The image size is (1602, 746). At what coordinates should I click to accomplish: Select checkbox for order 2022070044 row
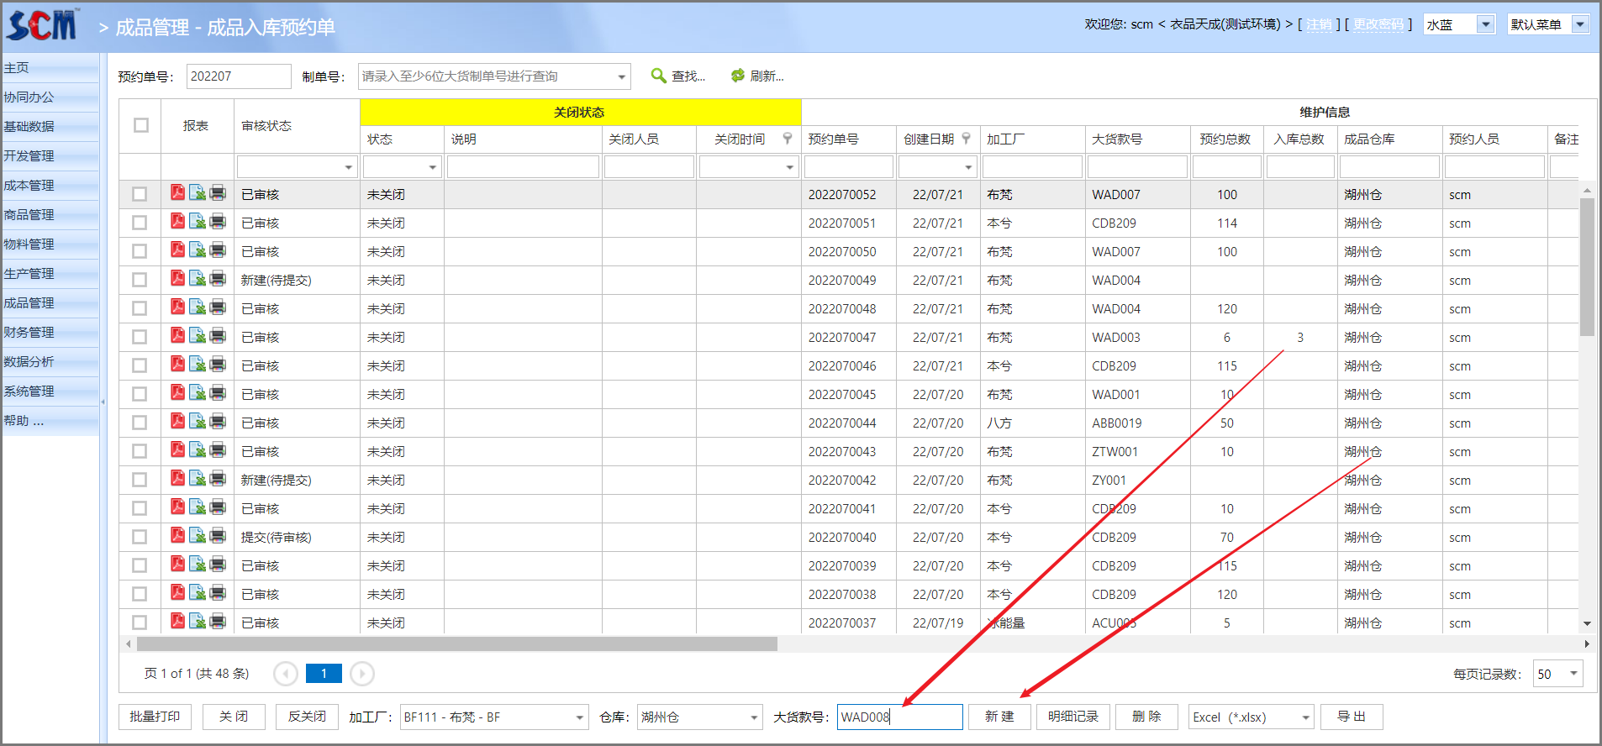pyautogui.click(x=140, y=423)
